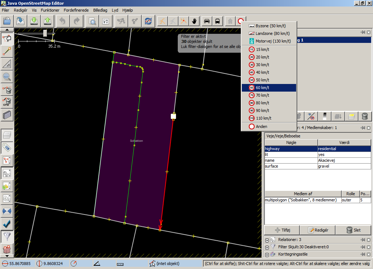Click the Tilføj button
373x269 pixels.
coord(282,230)
